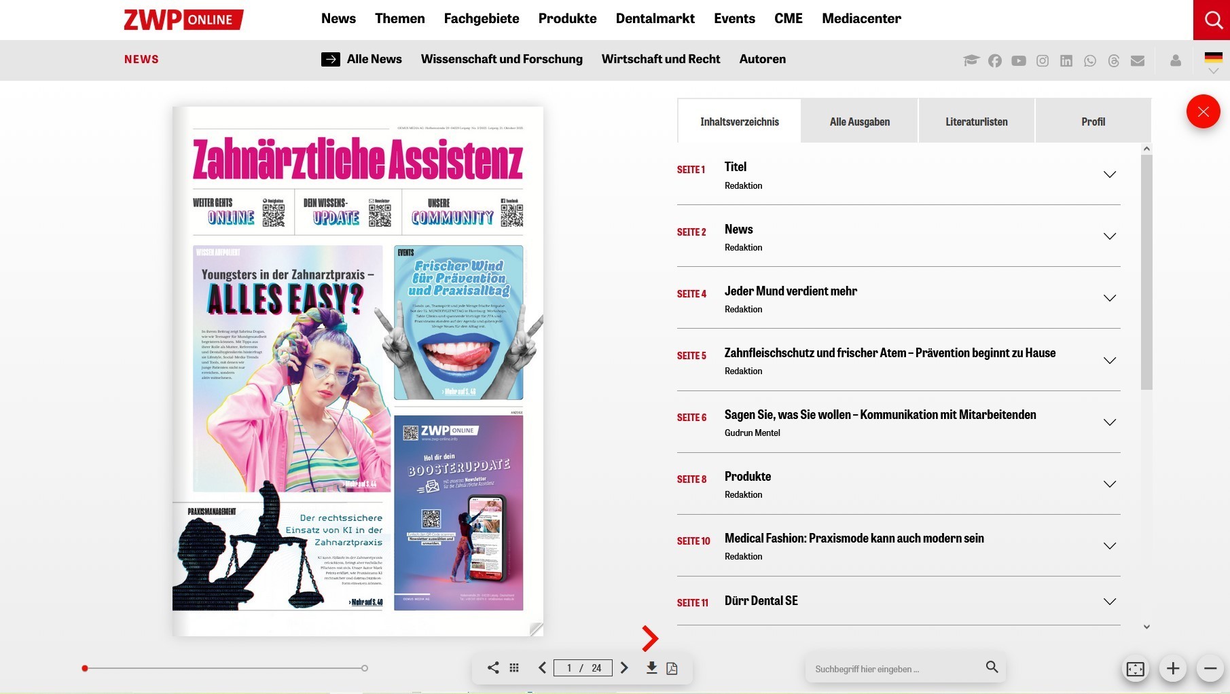The image size is (1230, 694).
Task: Zoom out with the minus button
Action: pyautogui.click(x=1210, y=669)
